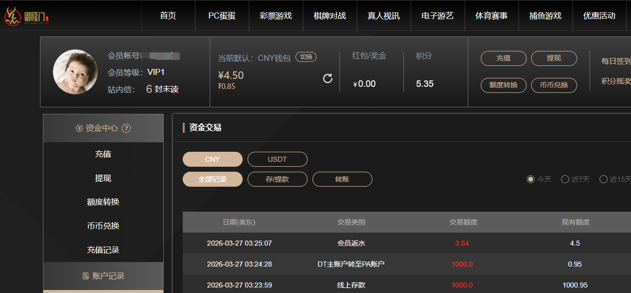The height and width of the screenshot is (293, 631).
Task: Select the USDT currency tab
Action: click(x=277, y=159)
